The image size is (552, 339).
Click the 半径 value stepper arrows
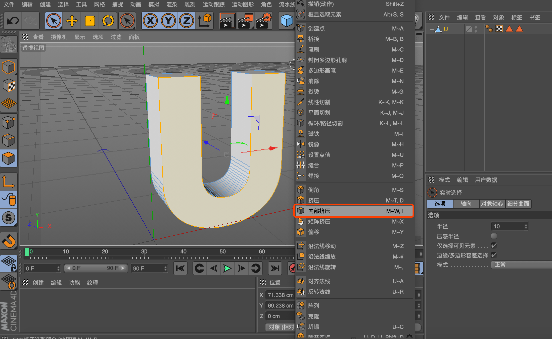coord(526,226)
